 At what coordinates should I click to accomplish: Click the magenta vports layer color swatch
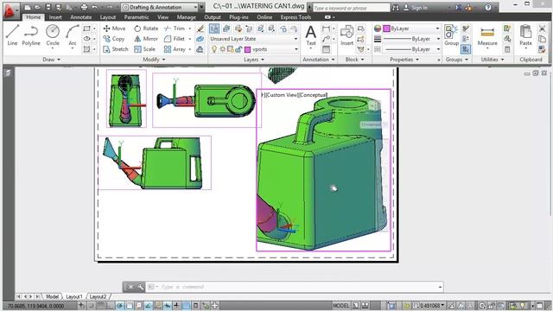(248, 49)
